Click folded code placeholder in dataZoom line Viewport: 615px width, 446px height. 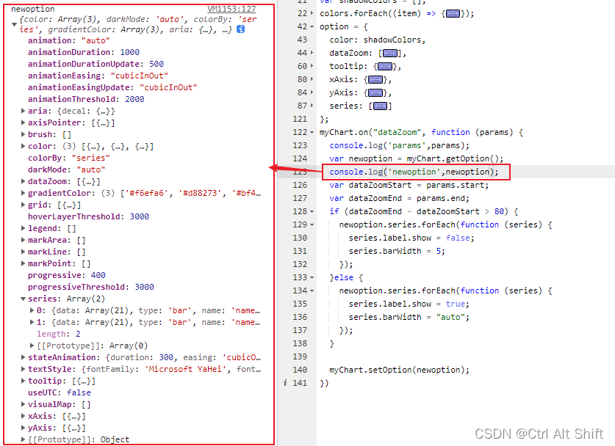click(390, 54)
